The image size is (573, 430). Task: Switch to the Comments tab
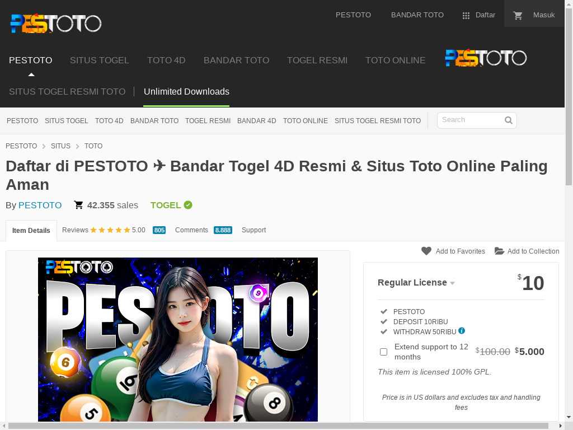click(x=191, y=230)
